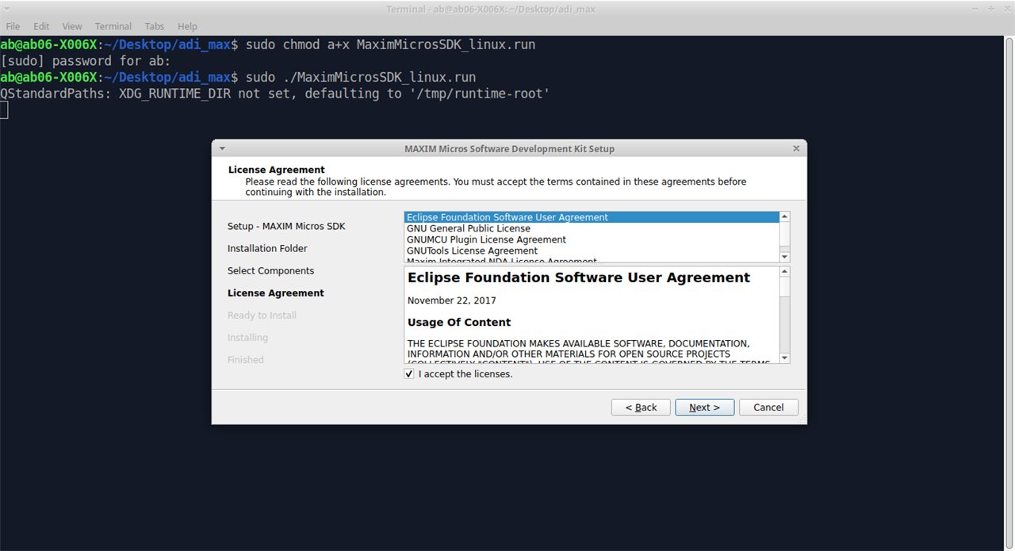Cancel the SDK installation
This screenshot has width=1015, height=551.
[x=768, y=408]
